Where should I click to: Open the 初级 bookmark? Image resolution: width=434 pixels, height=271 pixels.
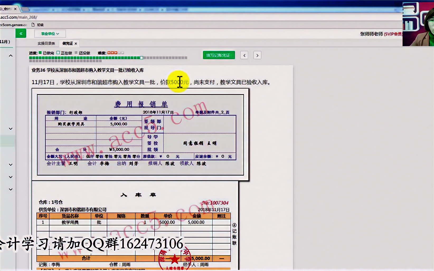tap(37, 25)
